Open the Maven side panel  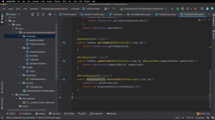pos(214,35)
